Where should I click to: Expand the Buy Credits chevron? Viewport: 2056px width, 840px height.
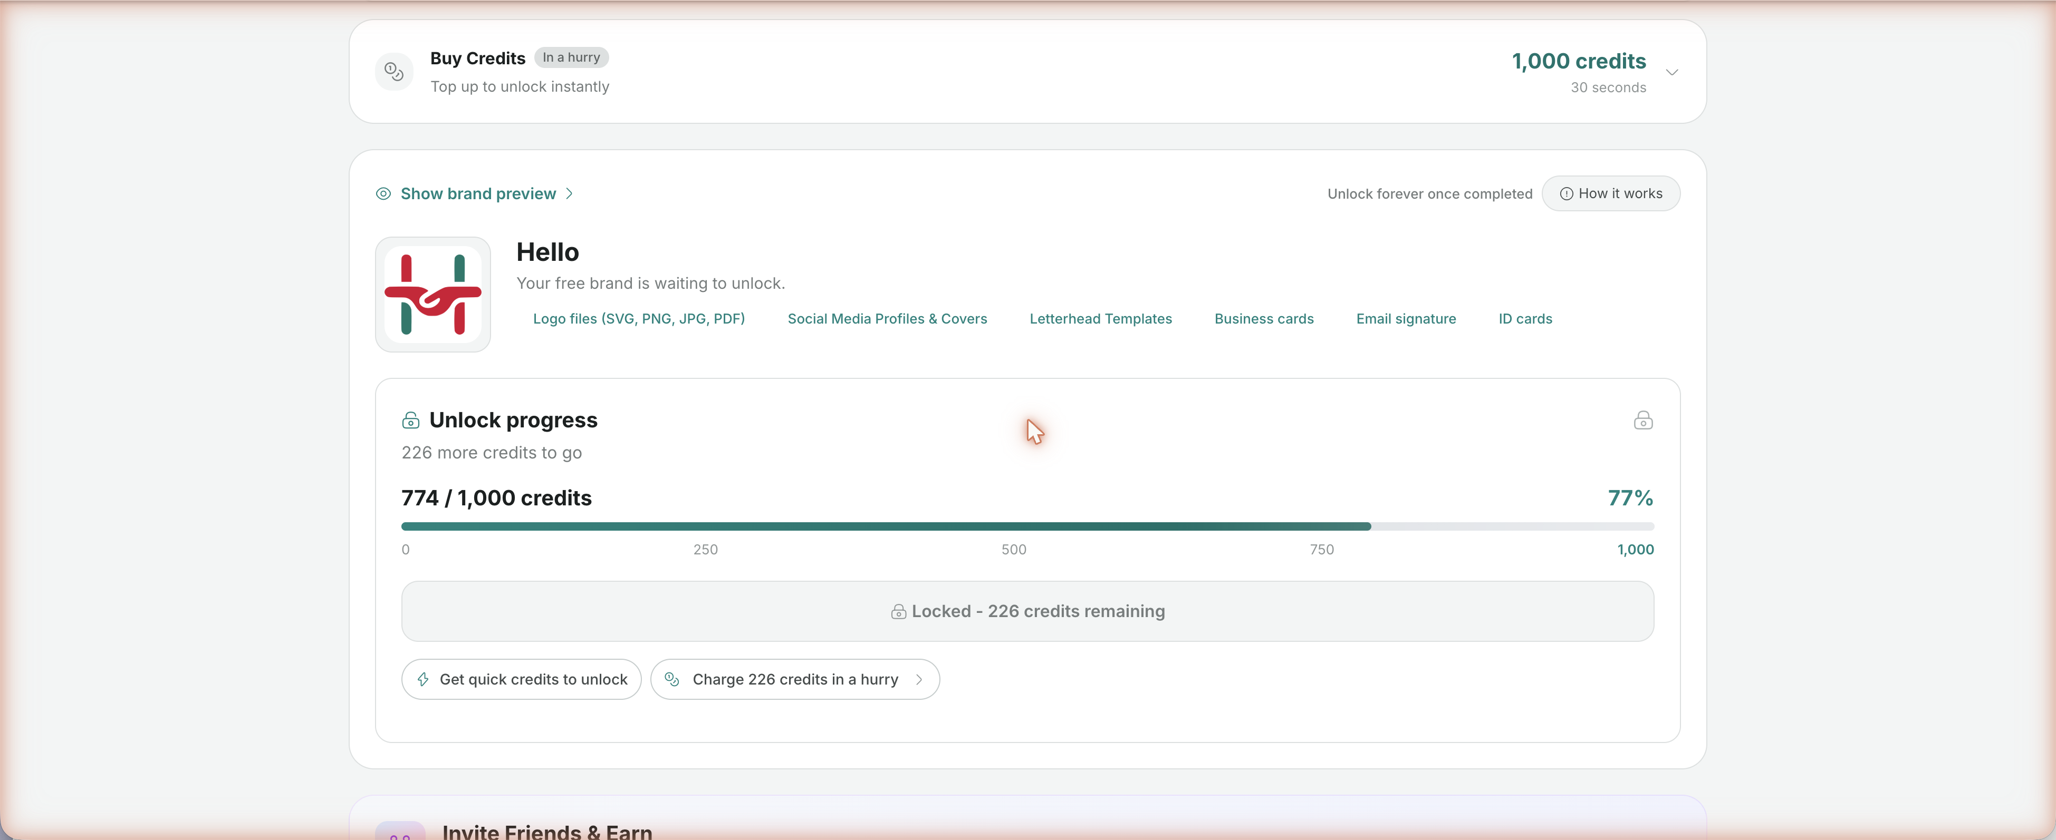click(1672, 72)
